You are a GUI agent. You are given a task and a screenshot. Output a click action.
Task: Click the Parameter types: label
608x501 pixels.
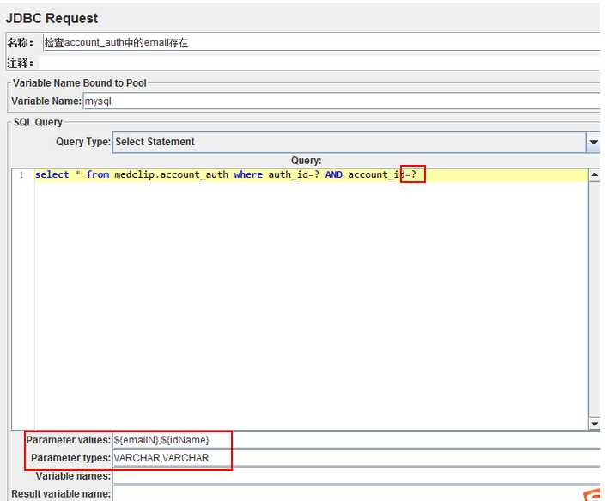pos(71,458)
